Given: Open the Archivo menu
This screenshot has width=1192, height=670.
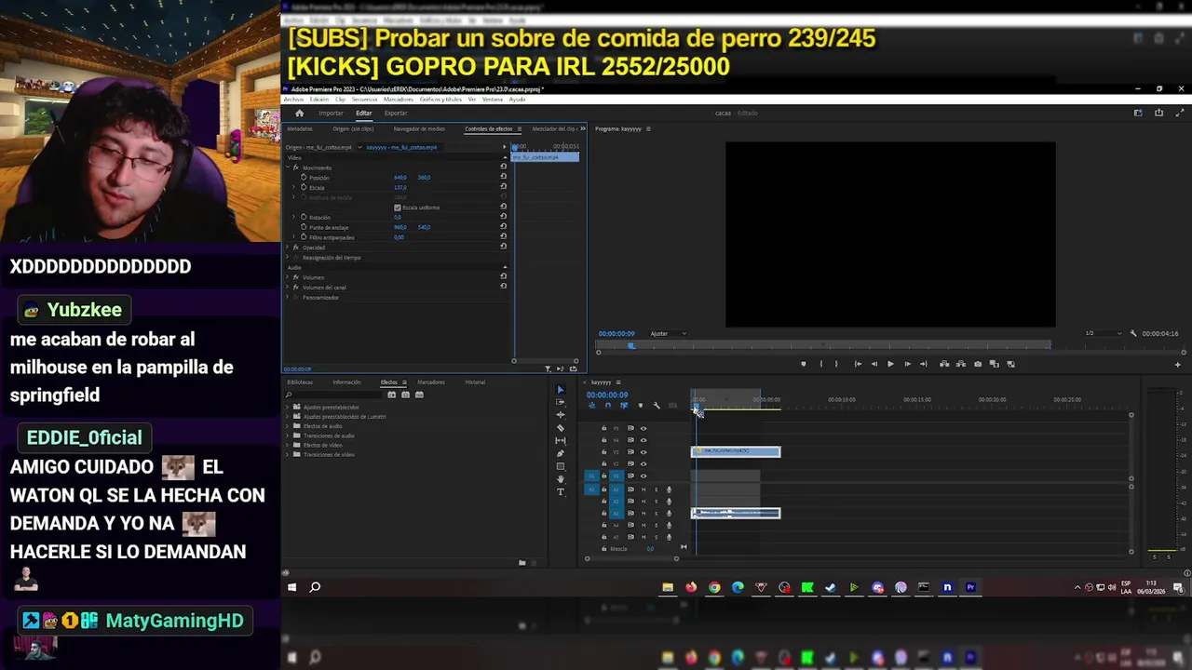Looking at the screenshot, I should (293, 99).
